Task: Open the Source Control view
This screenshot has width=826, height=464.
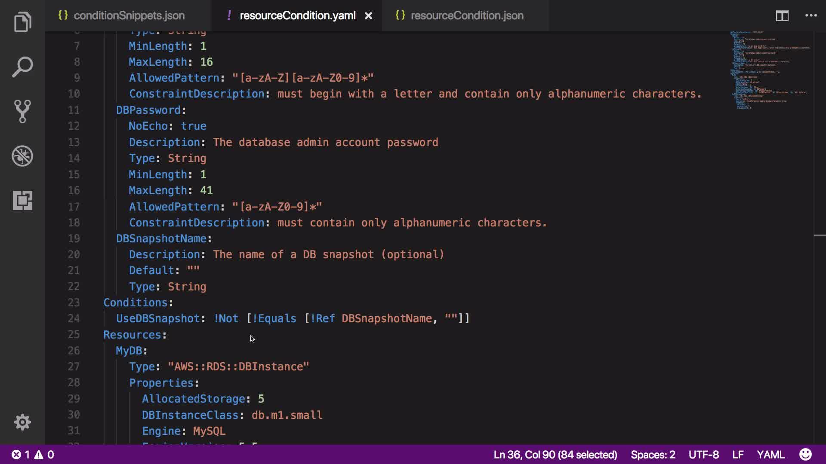Action: pos(22,111)
